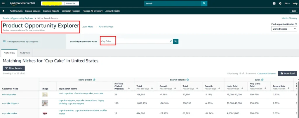299x118 pixels.
Task: Open the EN language dropdown
Action: coord(287,3)
